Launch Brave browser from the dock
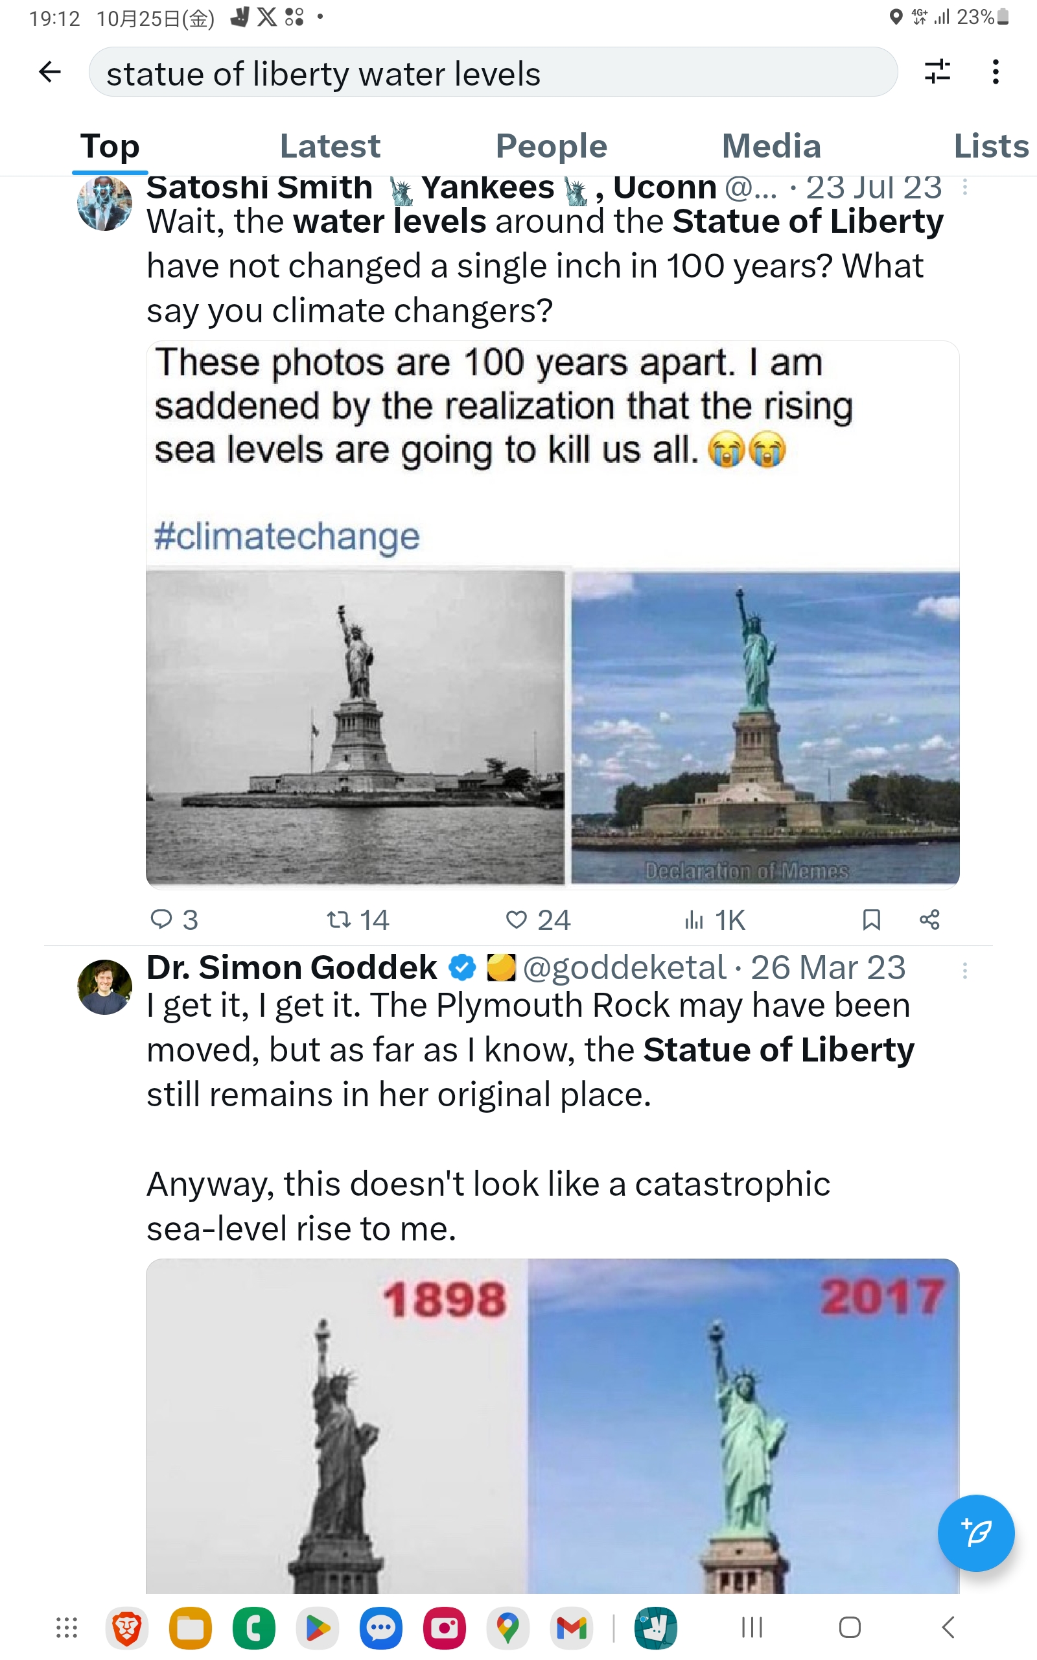Viewport: 1037px width, 1660px height. pyautogui.click(x=127, y=1627)
